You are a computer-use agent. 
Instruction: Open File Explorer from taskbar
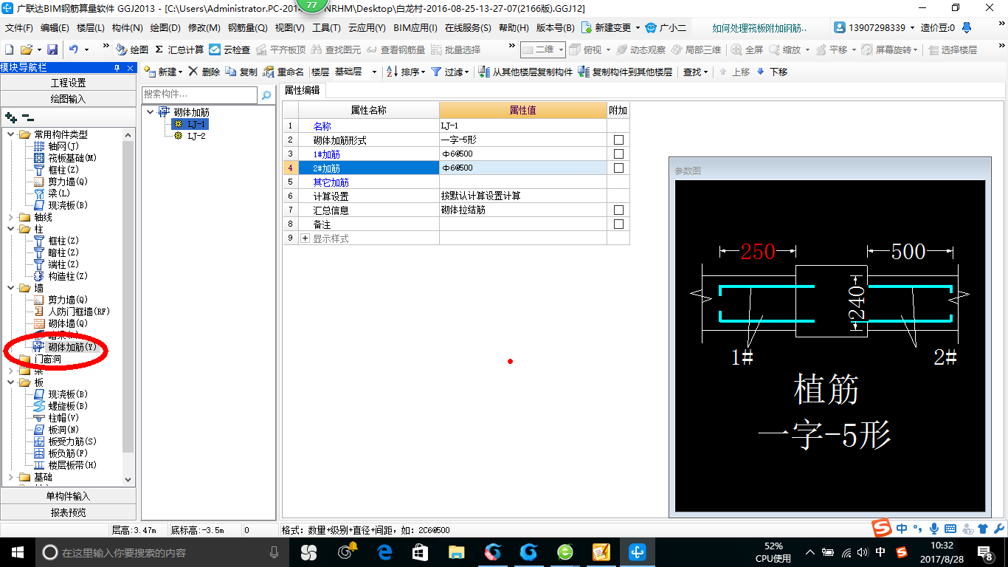457,551
